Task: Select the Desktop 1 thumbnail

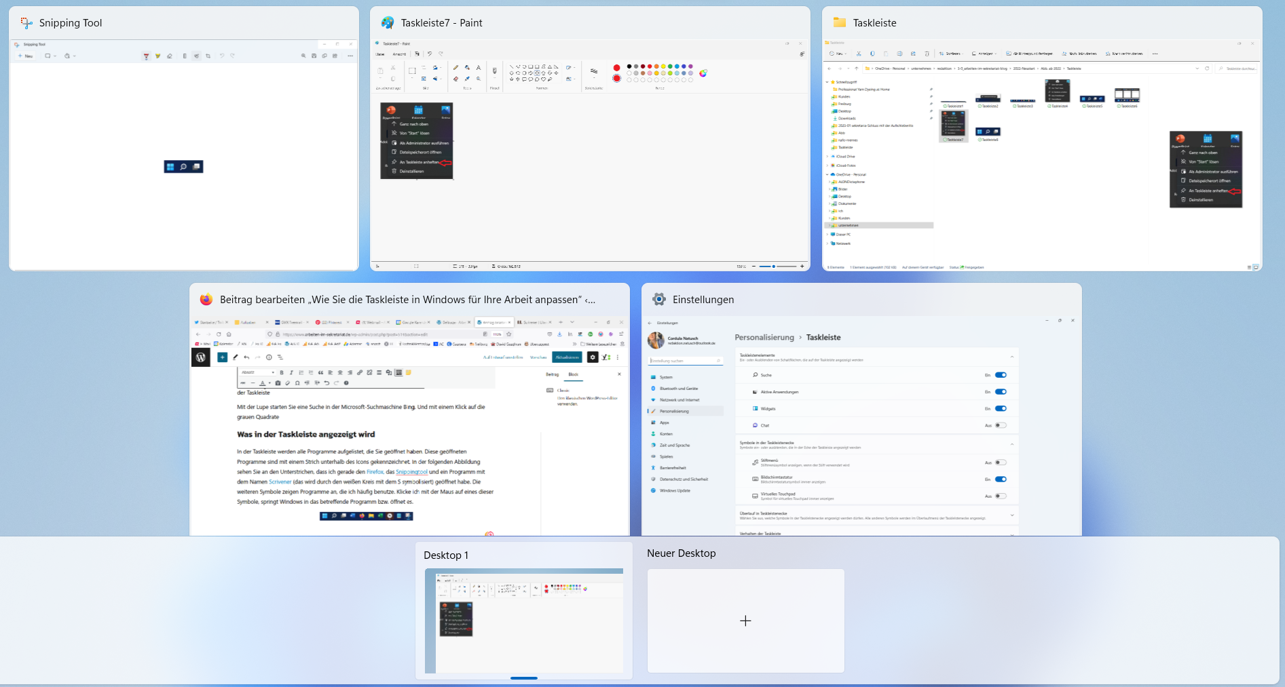Action: 524,621
